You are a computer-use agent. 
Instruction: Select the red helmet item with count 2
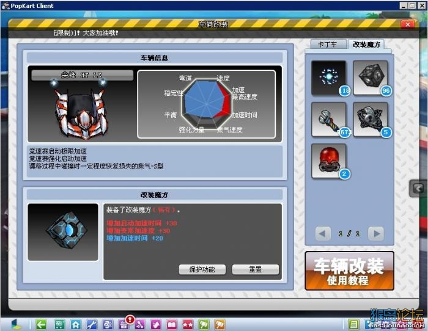[x=329, y=161]
